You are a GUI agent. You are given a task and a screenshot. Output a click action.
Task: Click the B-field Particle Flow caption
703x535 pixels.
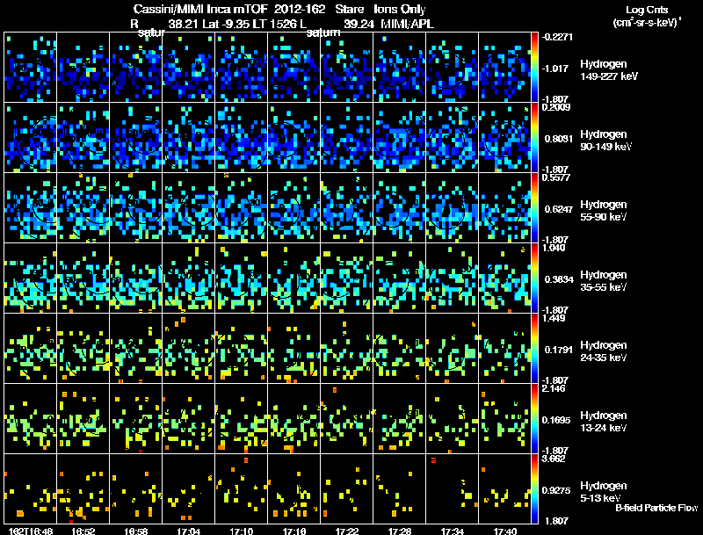click(656, 508)
